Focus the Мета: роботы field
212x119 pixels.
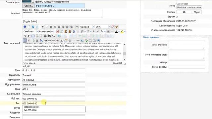(187, 67)
